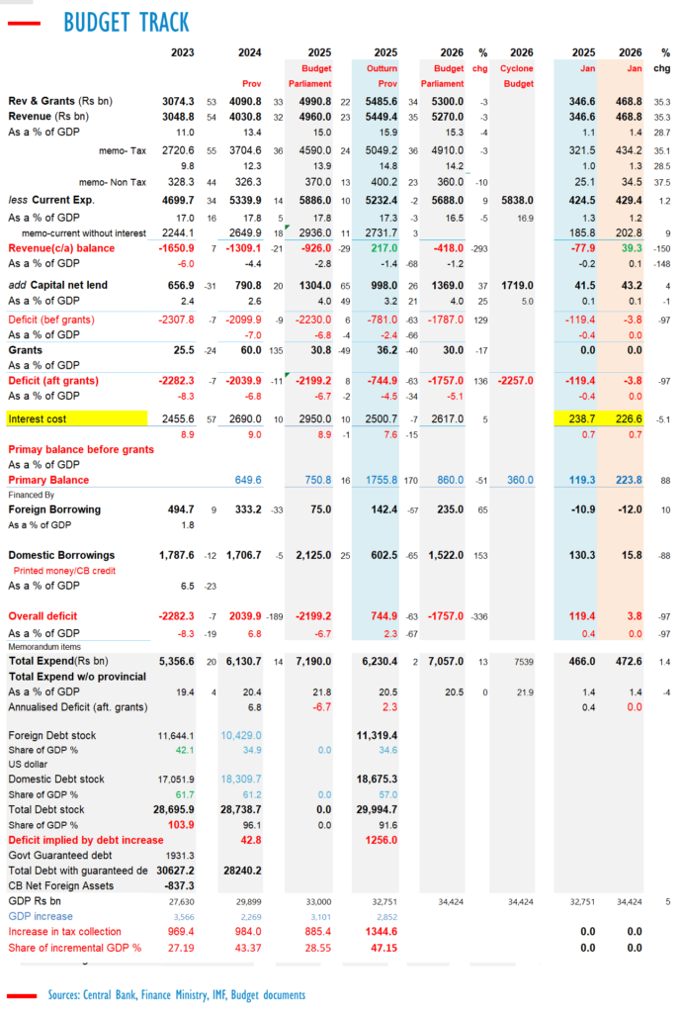Select Deficit implied by debt increase label
Viewport: 682px width, 1013px height.
tap(85, 839)
